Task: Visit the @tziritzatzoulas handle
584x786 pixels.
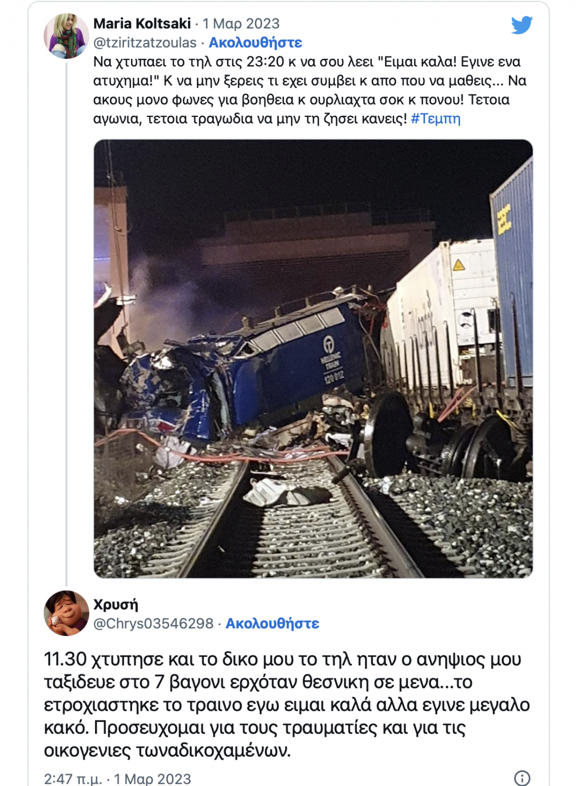Action: [145, 43]
